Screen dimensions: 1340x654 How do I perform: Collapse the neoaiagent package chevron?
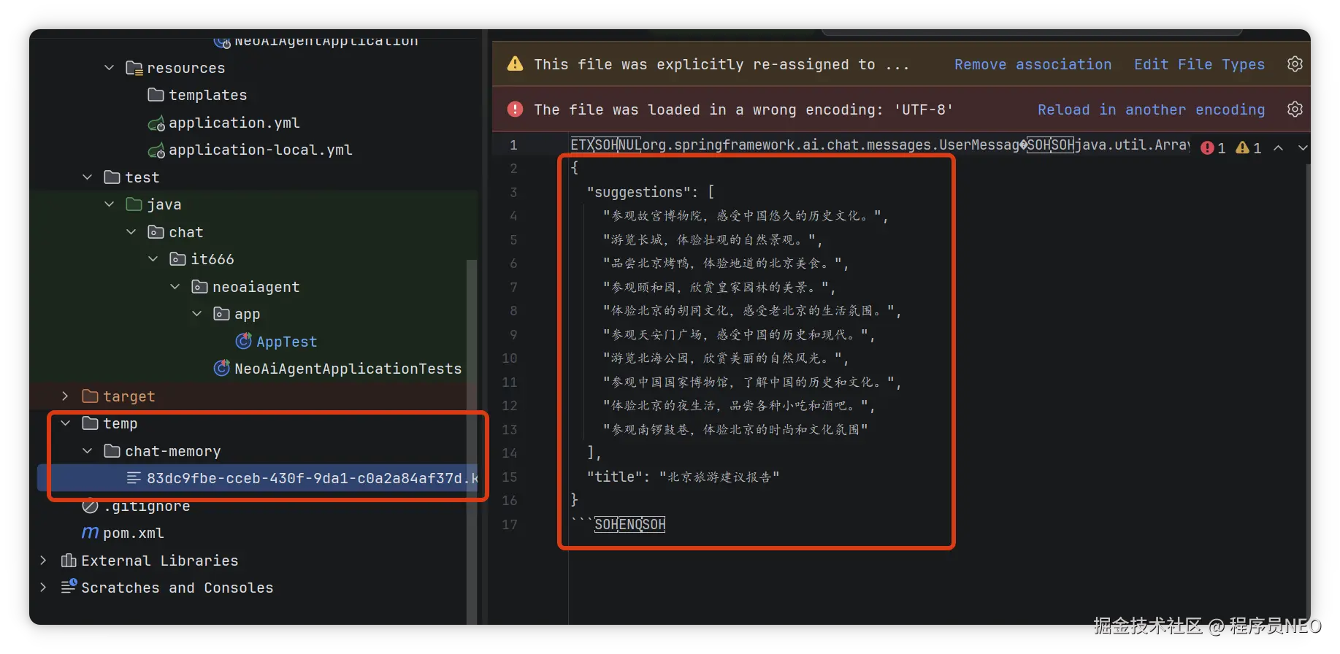(x=175, y=287)
